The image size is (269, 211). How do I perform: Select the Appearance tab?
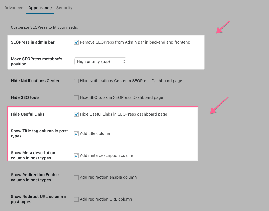[x=40, y=8]
